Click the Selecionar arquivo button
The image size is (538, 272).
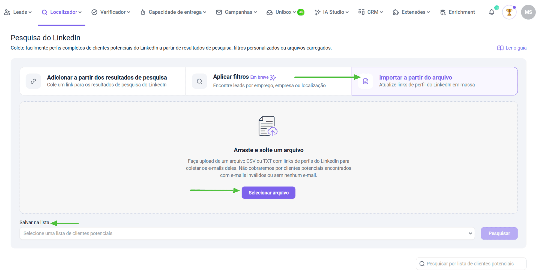268,193
